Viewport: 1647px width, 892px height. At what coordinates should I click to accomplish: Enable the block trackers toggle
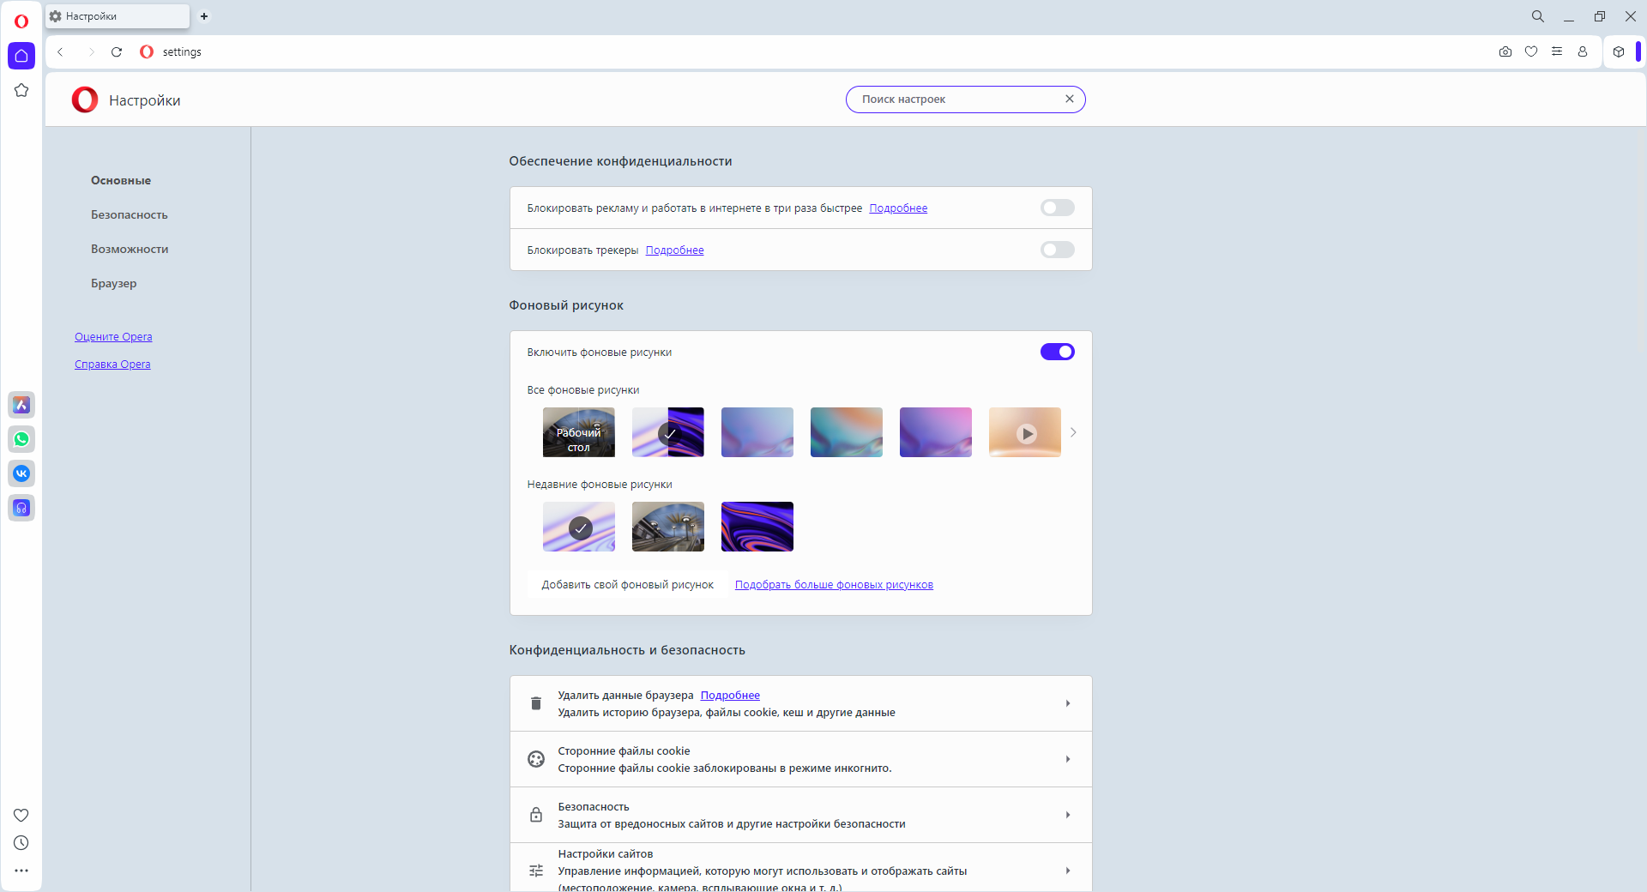click(x=1057, y=250)
